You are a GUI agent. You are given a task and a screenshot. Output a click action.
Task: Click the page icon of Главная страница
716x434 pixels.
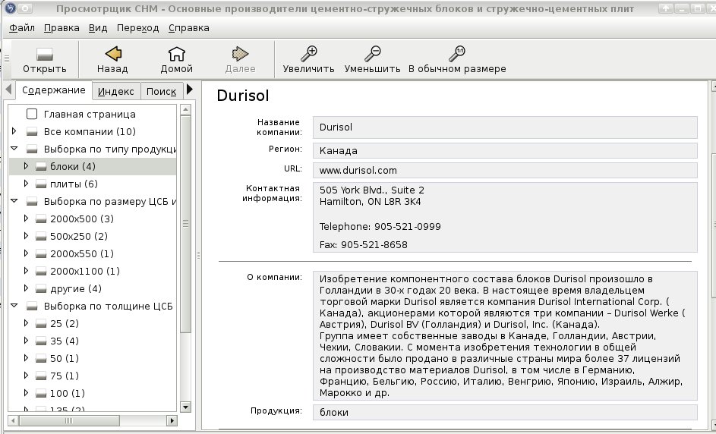tap(31, 114)
